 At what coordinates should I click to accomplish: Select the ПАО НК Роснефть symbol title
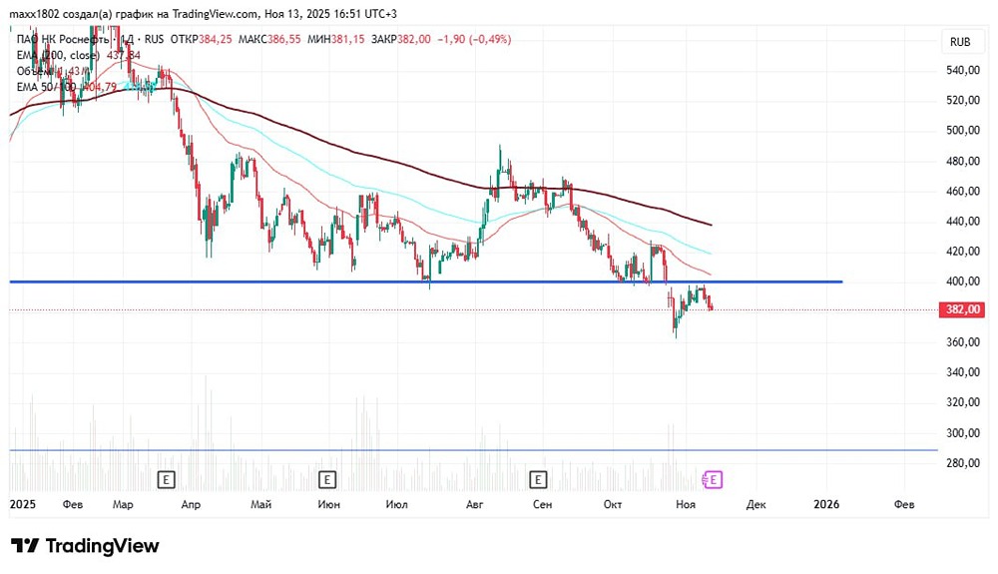[x=63, y=40]
